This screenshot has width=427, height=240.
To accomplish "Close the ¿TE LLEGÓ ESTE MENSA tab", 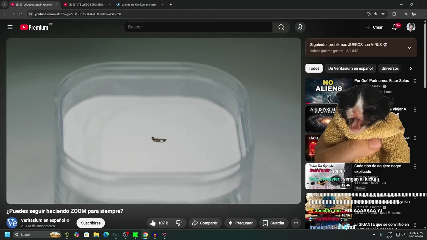I will coord(110,5).
